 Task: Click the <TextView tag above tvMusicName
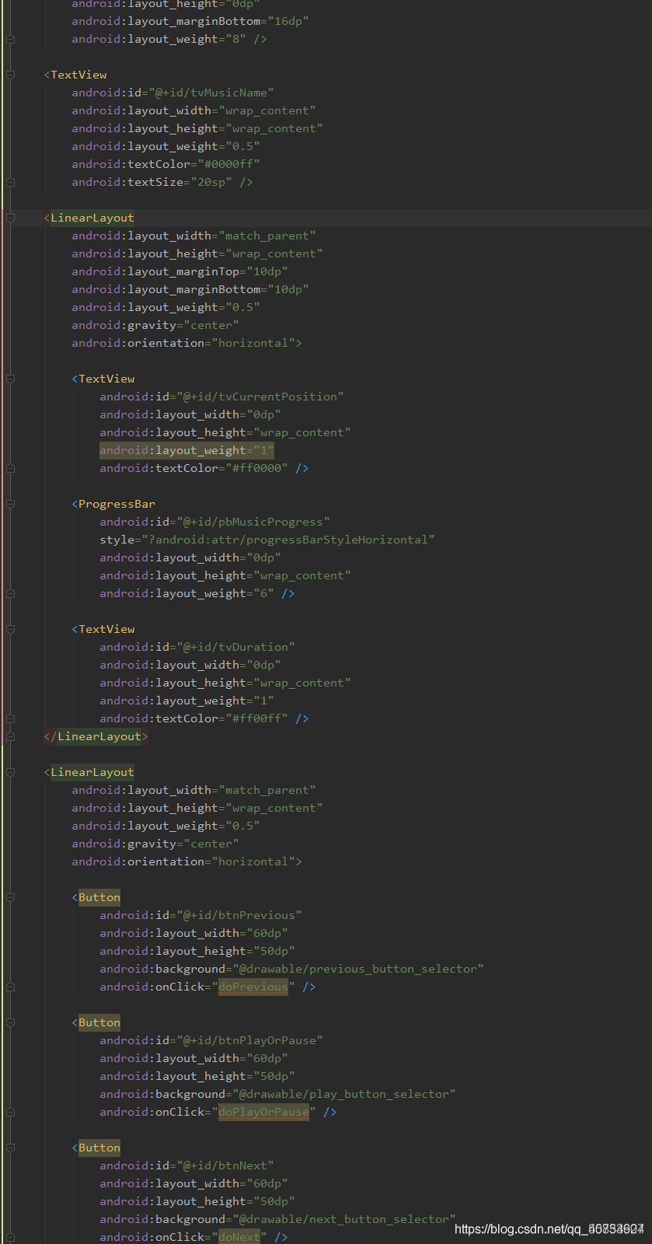click(75, 75)
